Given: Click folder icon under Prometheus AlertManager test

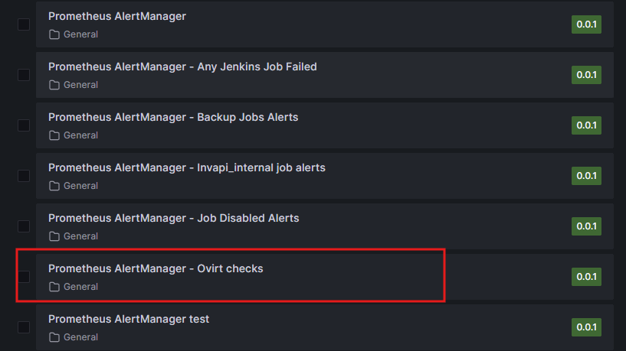Looking at the screenshot, I should 54,337.
